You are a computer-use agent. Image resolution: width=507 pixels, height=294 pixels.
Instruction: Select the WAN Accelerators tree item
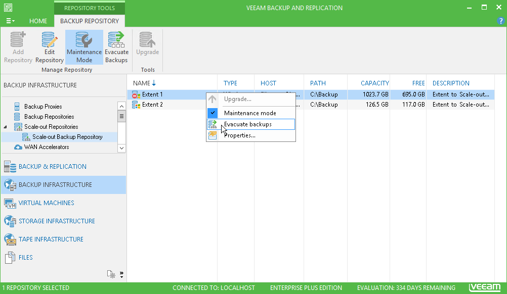[x=47, y=147]
